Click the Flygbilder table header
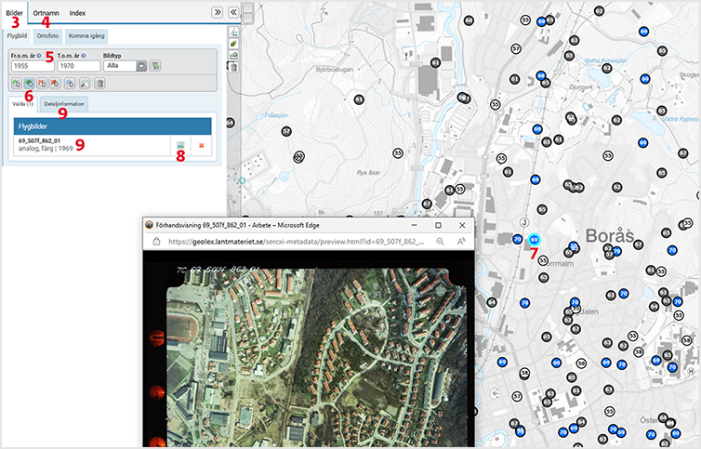701x449 pixels. (x=112, y=126)
